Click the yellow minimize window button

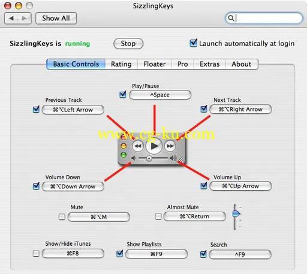(19, 5)
